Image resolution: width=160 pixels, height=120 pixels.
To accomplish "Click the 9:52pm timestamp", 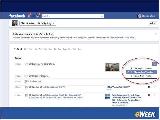I will tap(18, 82).
